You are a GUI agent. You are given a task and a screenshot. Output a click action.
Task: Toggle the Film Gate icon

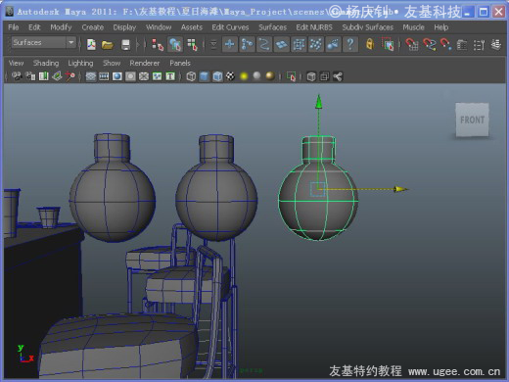(x=104, y=76)
